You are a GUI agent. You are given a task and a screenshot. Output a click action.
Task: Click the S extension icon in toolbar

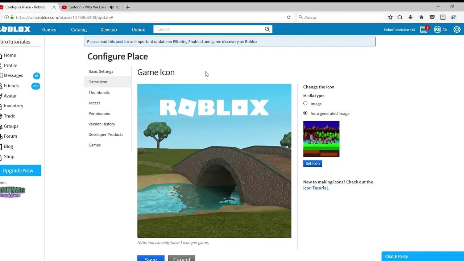click(x=443, y=17)
